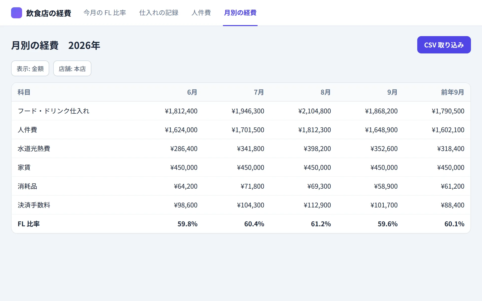Click the ¥1,701,500 July labor cell
Image resolution: width=482 pixels, height=301 pixels.
(248, 130)
